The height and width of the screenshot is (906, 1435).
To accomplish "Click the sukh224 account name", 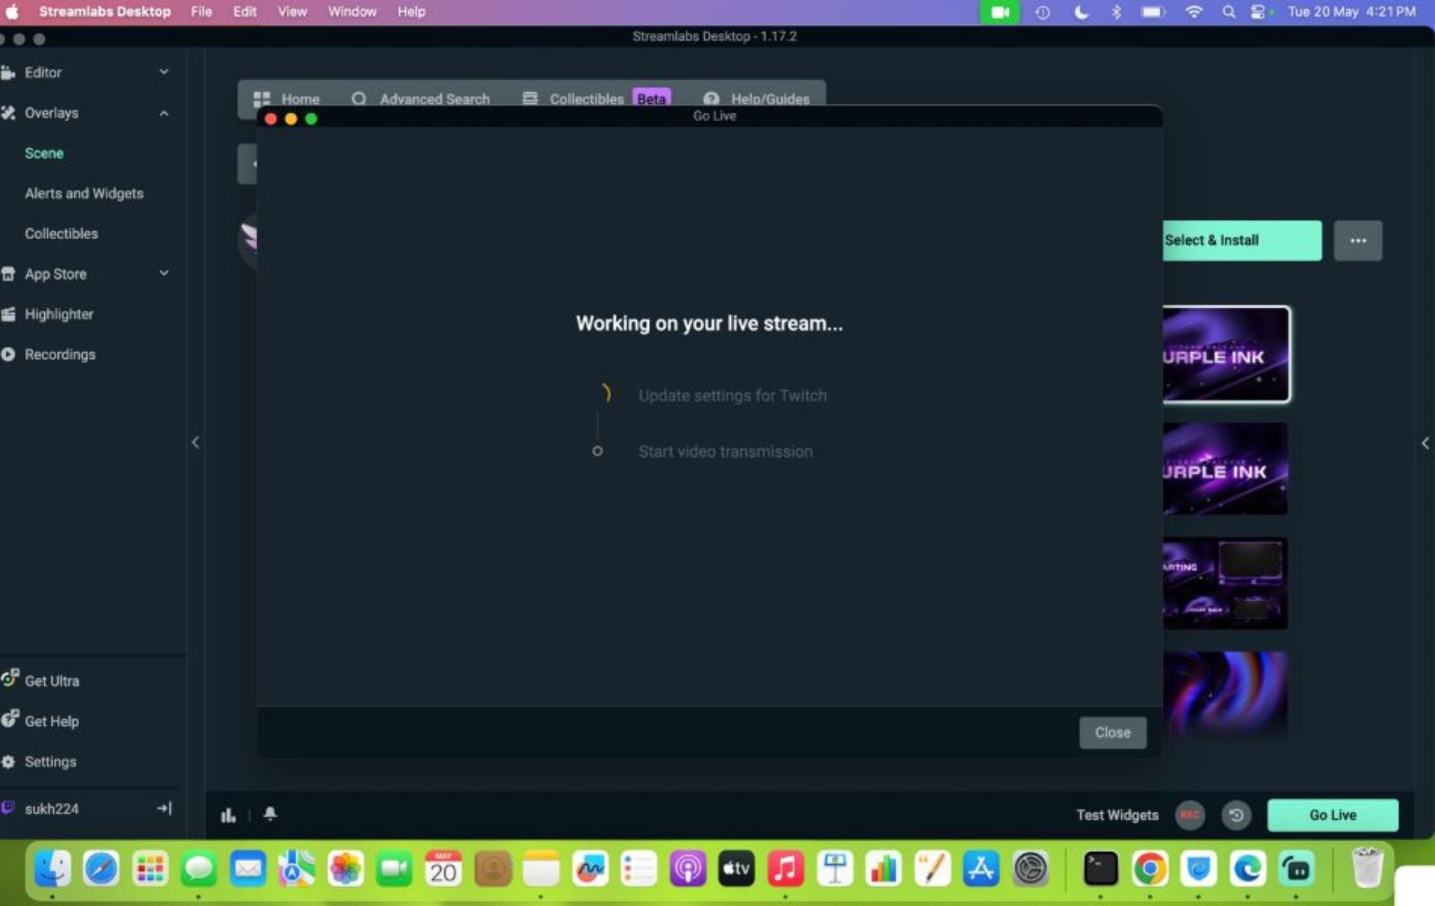I will coord(52,809).
